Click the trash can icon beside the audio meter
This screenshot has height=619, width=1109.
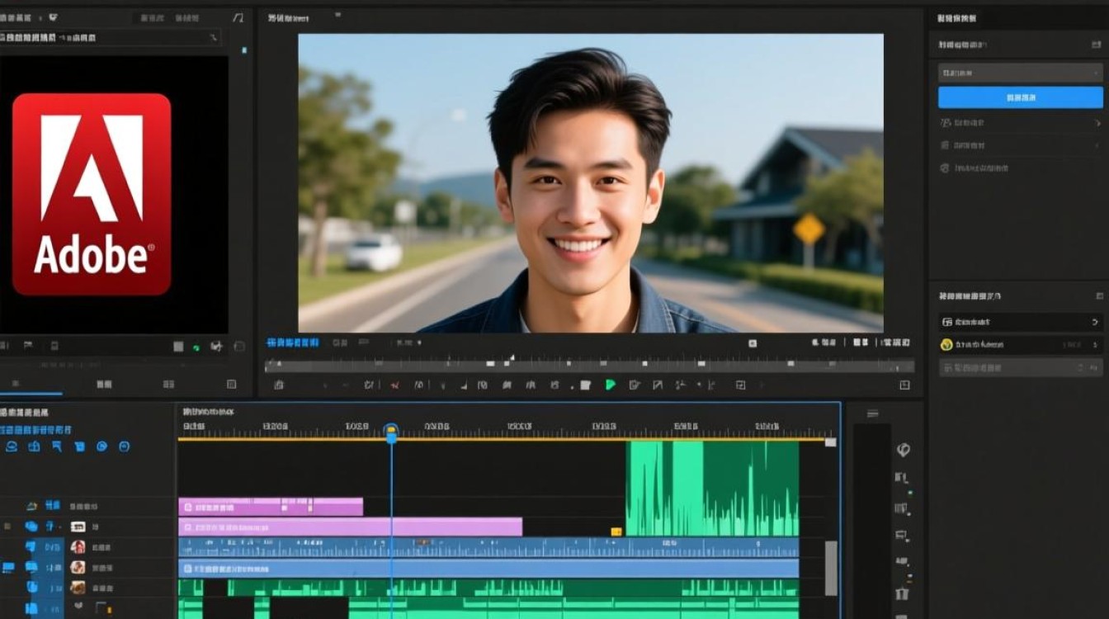coord(902,593)
